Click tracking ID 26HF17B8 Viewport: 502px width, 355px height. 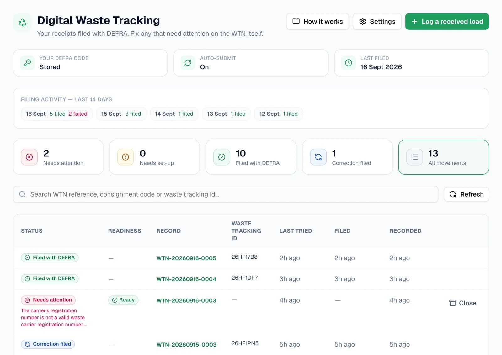(x=244, y=257)
